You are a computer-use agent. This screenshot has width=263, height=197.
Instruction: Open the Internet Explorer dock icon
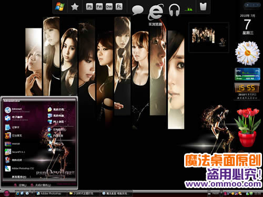pos(156,12)
